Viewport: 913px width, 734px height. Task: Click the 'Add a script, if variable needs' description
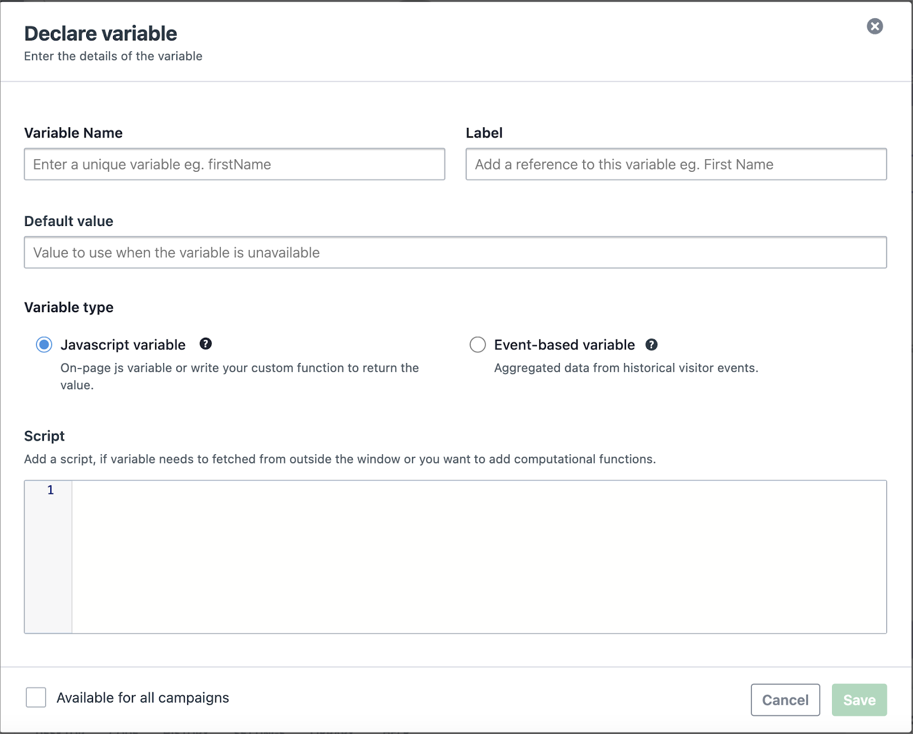pos(340,459)
